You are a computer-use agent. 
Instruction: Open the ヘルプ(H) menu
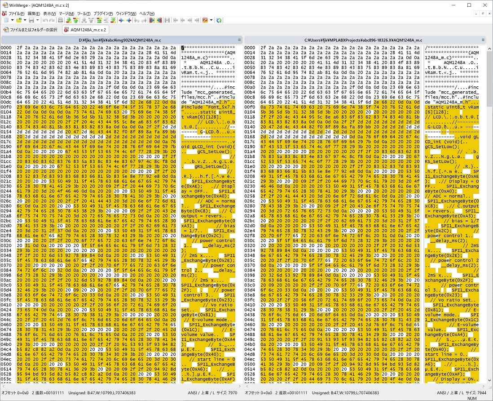pos(147,13)
